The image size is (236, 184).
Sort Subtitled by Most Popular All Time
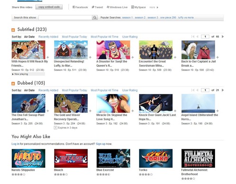(x=104, y=37)
